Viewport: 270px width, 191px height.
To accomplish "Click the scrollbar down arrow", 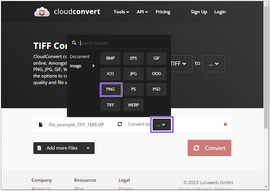I will 266,186.
